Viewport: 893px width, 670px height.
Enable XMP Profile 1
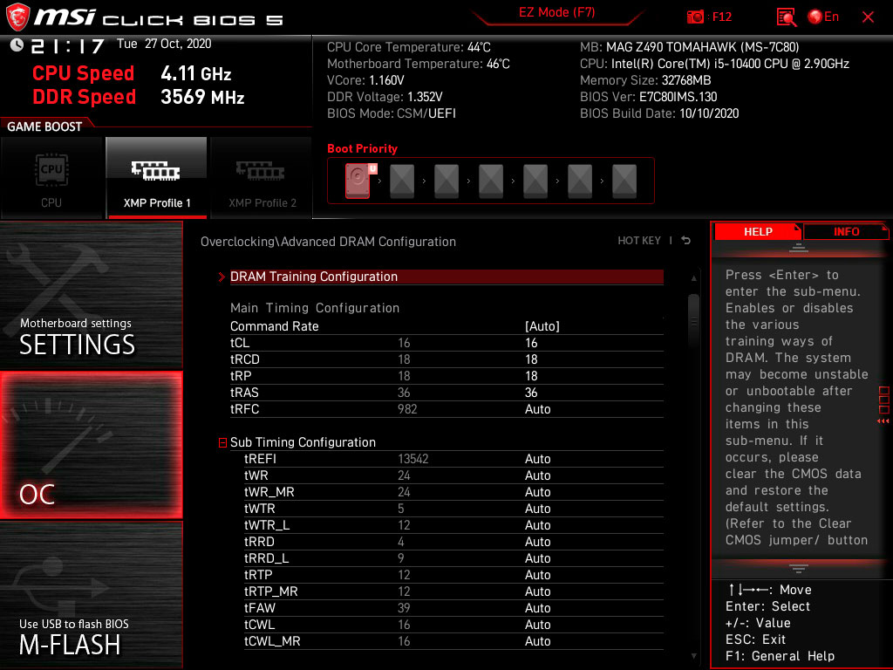tap(157, 178)
